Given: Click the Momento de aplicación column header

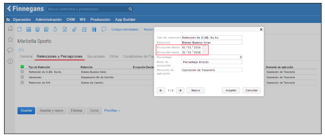Looking at the screenshot, I should (279, 67).
